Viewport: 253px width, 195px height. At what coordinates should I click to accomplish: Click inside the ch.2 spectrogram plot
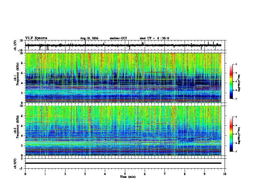coord(123,131)
